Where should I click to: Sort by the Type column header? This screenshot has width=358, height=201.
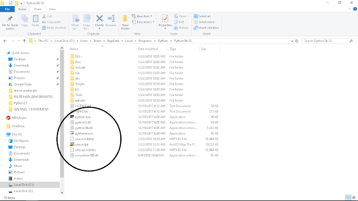click(173, 49)
